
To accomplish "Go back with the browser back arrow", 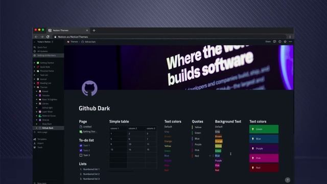I will click(x=36, y=37).
